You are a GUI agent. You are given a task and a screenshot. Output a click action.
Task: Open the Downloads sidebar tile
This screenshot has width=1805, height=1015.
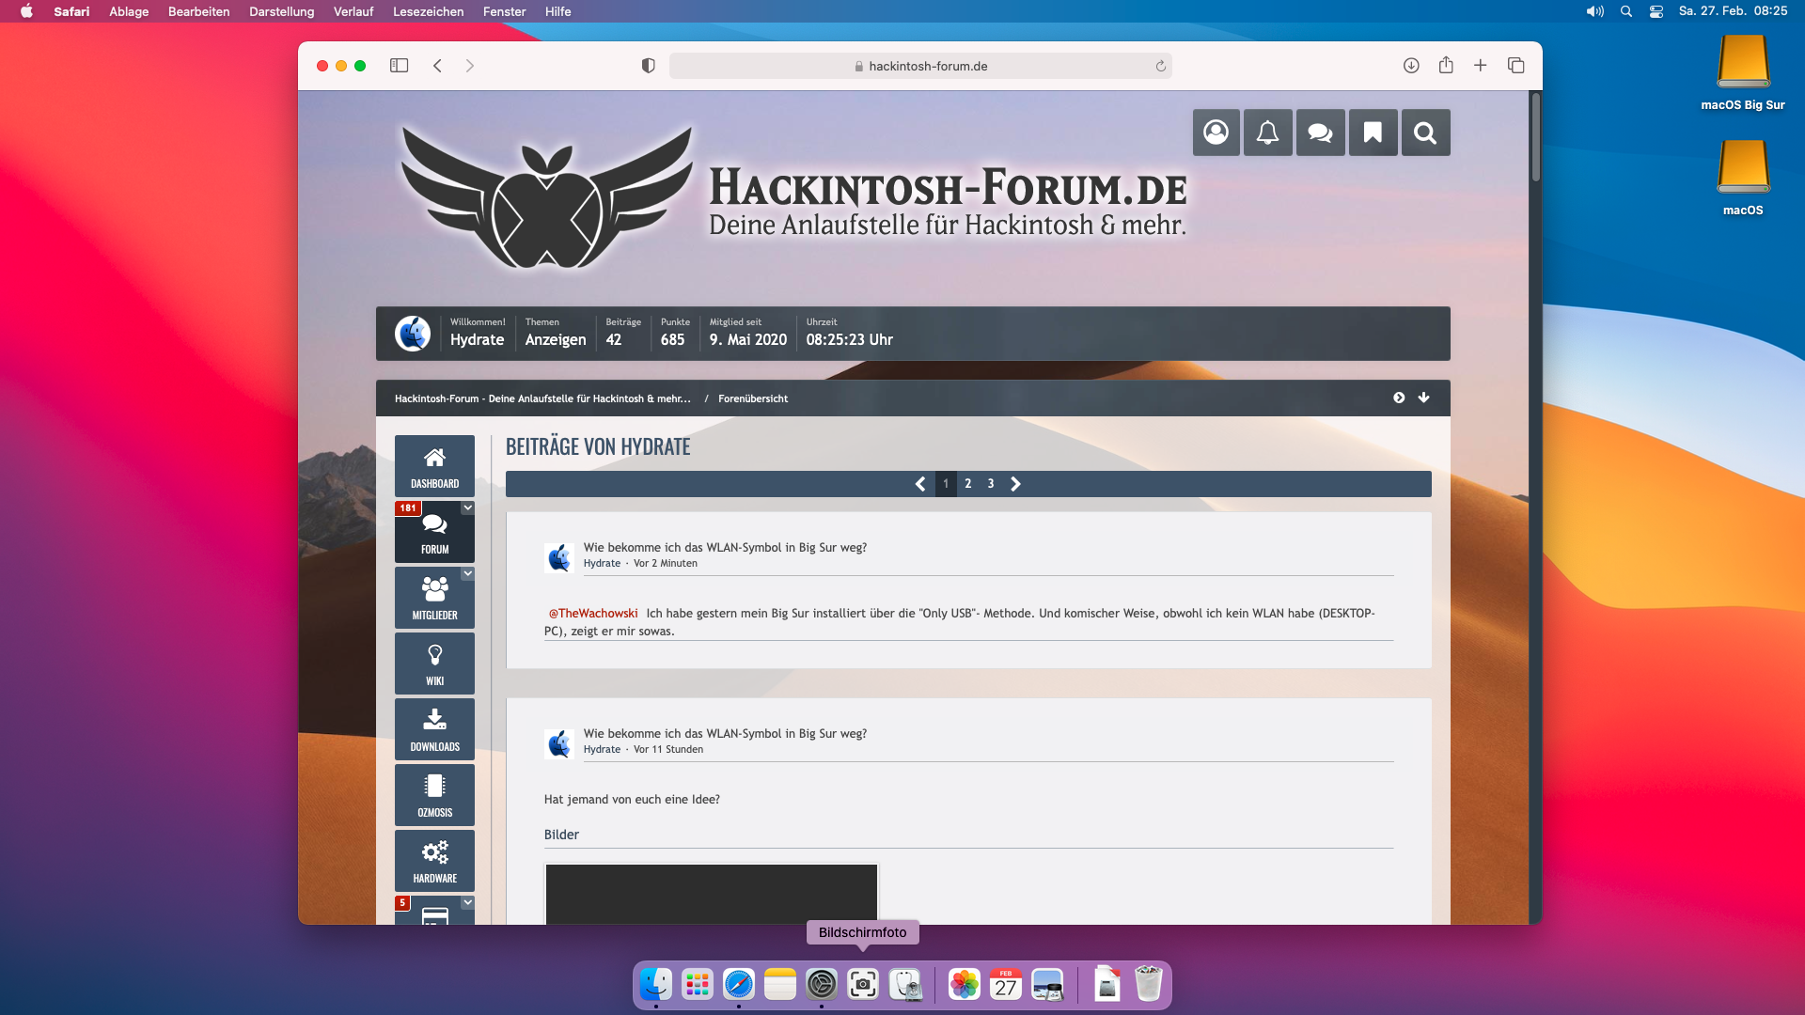pos(434,729)
